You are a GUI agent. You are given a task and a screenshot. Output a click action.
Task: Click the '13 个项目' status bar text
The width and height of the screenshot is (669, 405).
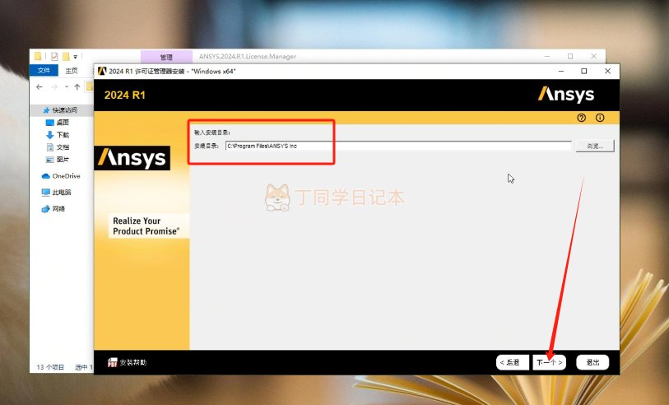pos(50,367)
